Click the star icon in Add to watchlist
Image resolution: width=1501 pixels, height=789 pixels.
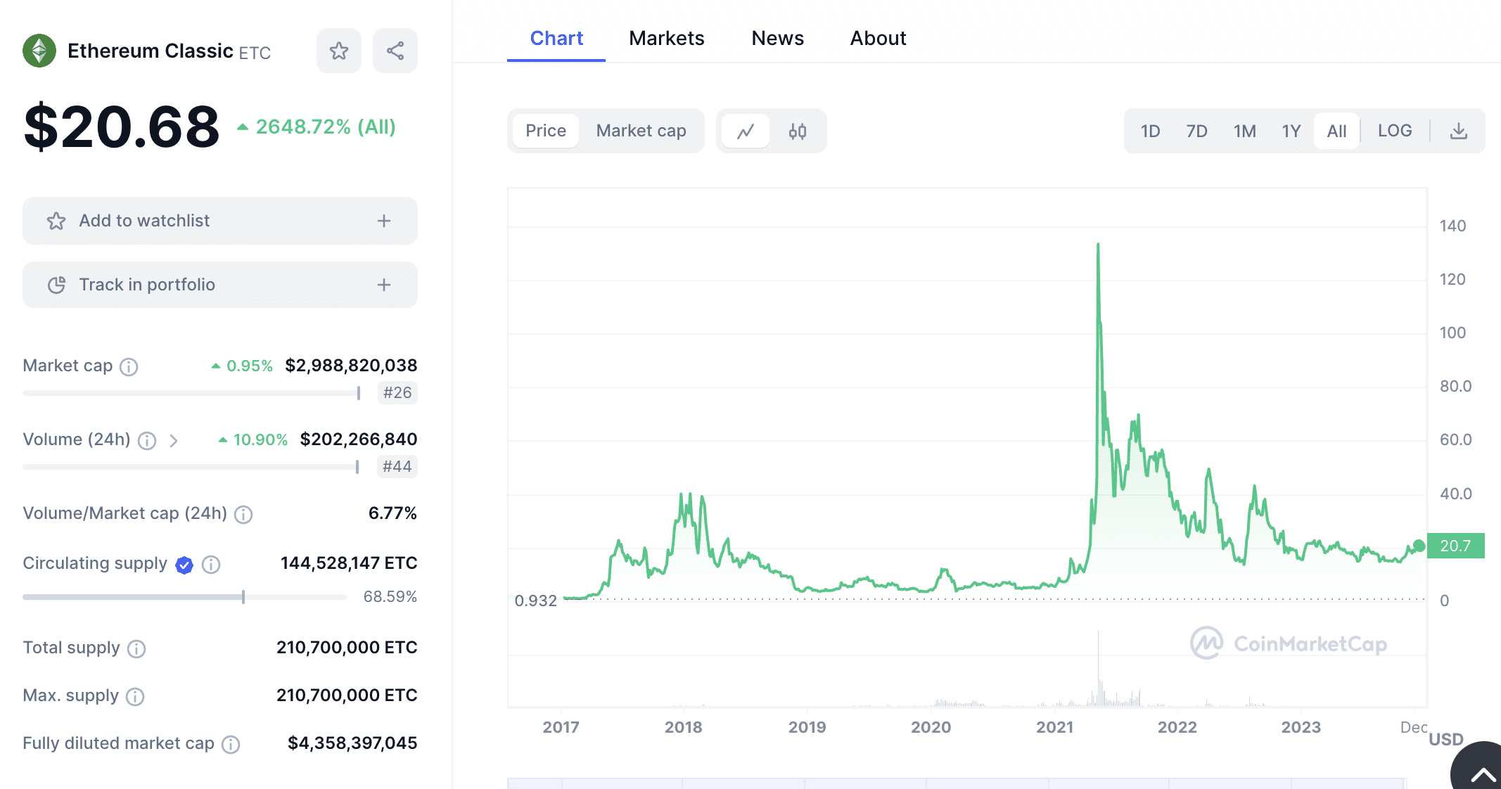point(56,221)
